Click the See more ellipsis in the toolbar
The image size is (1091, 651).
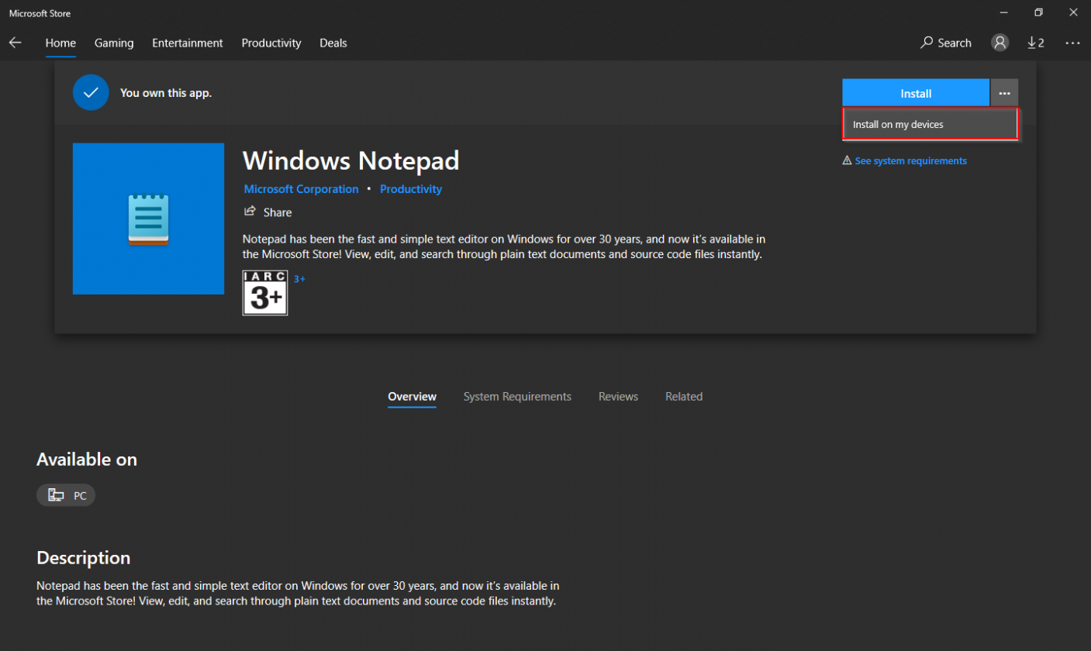click(1072, 43)
